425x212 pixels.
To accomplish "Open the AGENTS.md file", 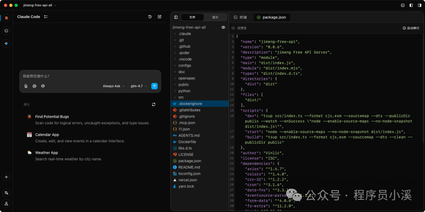I will click(200, 135).
